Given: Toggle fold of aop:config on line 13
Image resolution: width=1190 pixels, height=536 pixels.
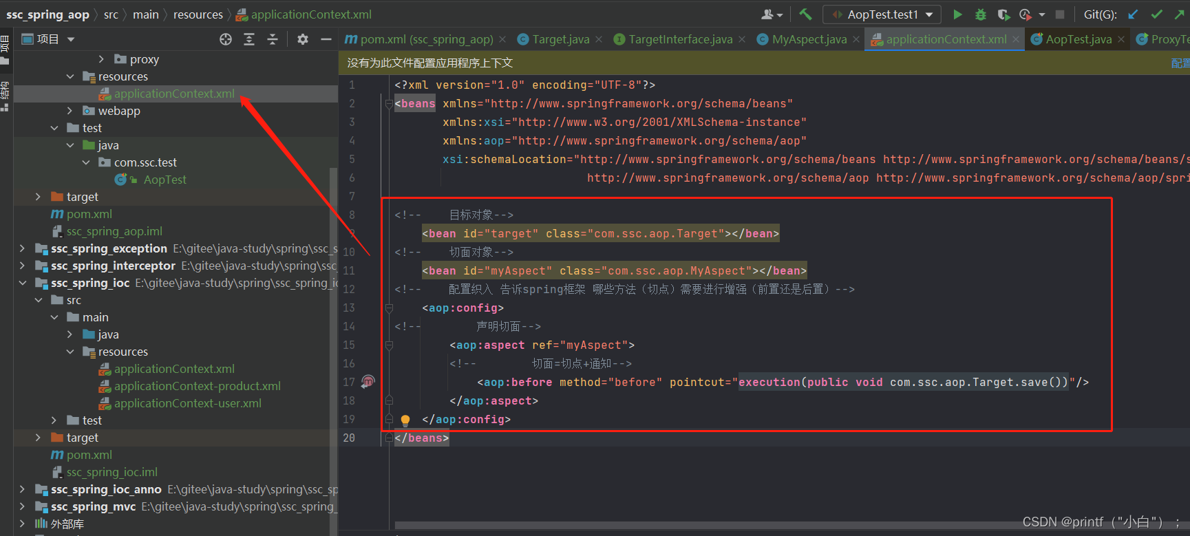Looking at the screenshot, I should 389,308.
